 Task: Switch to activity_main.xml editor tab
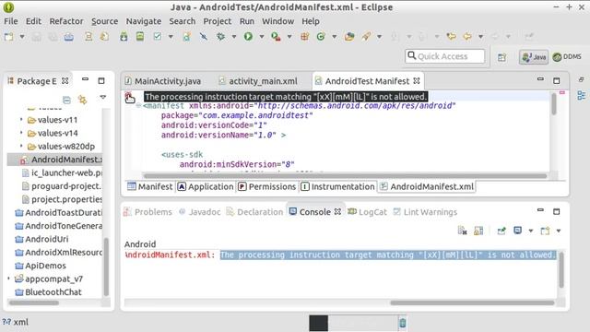[258, 81]
